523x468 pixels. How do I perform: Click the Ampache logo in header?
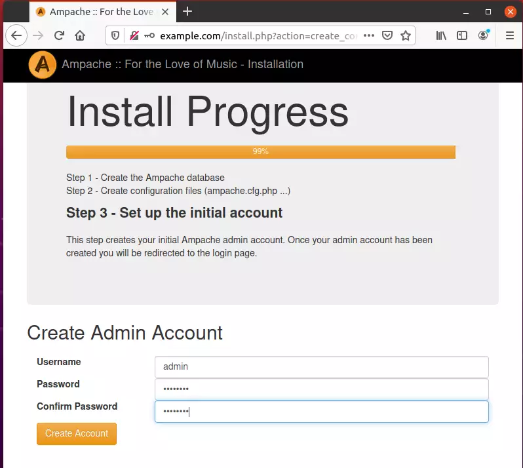[43, 64]
